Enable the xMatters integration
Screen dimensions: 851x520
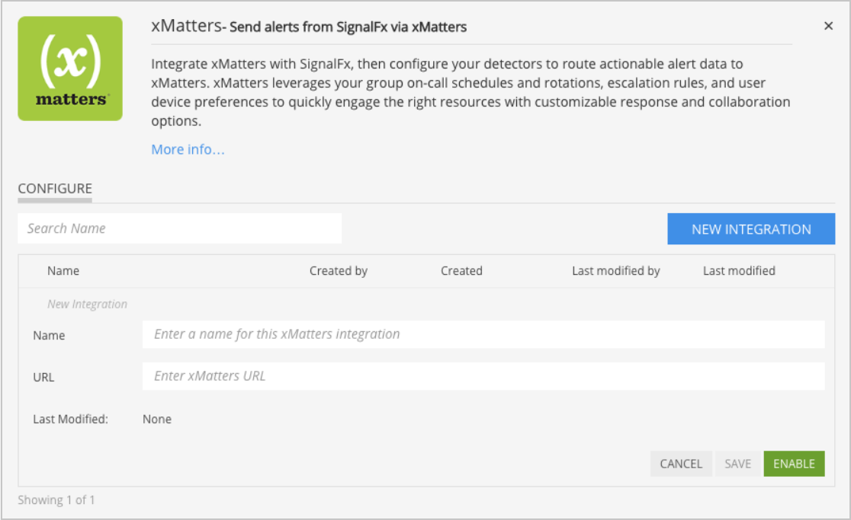794,464
